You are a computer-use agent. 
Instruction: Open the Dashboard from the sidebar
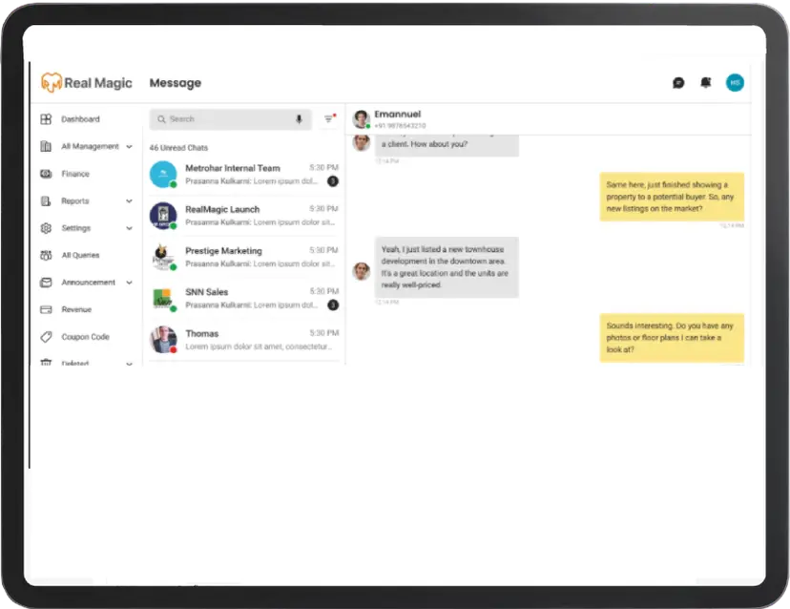(x=81, y=118)
